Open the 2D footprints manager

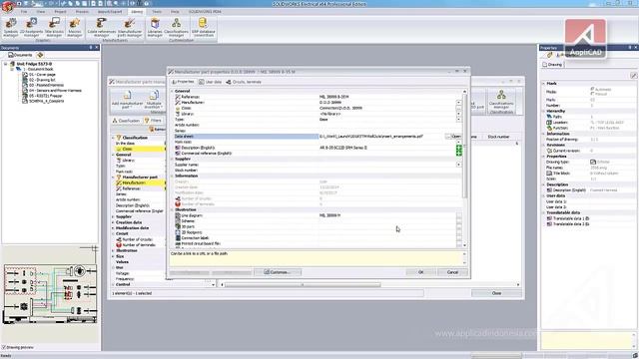pyautogui.click(x=31, y=27)
